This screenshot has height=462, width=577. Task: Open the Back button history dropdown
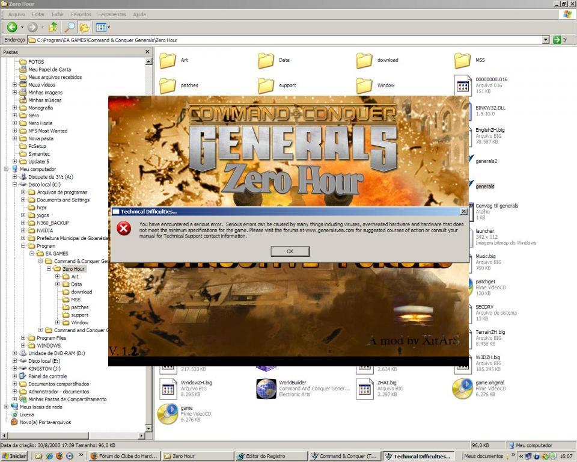click(22, 27)
